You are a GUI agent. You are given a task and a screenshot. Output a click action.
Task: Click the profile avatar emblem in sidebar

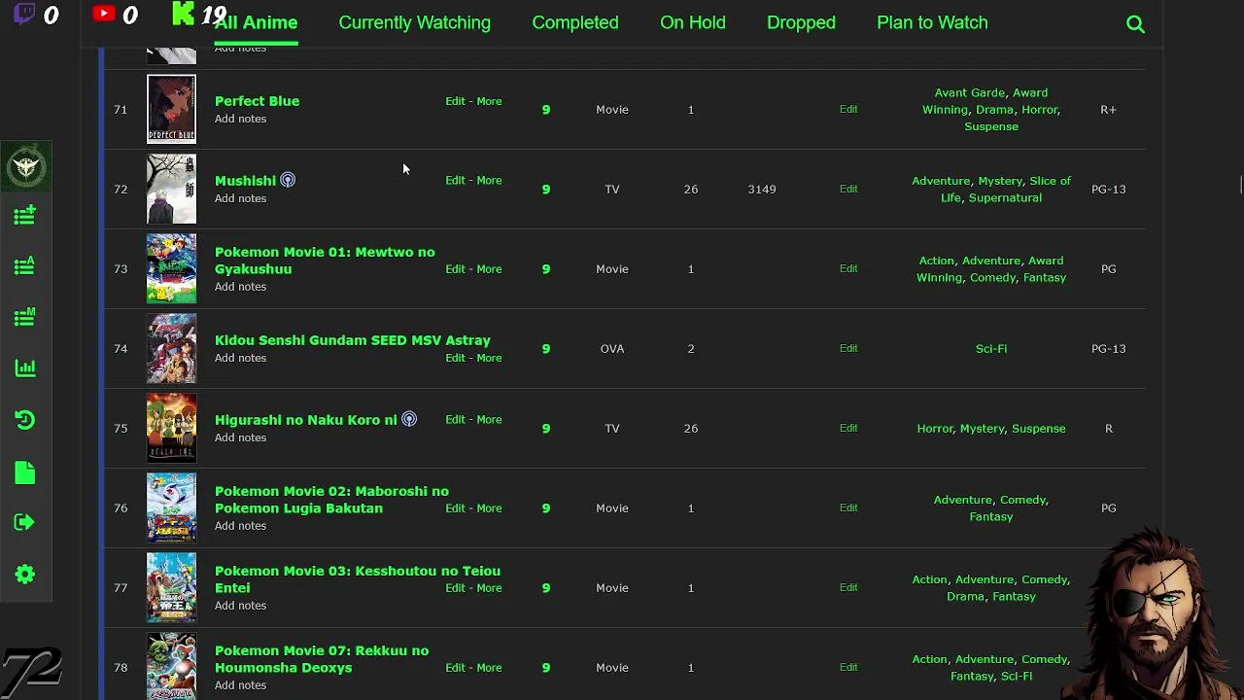tap(25, 167)
